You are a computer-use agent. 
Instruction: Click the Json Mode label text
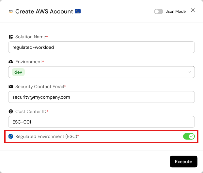pyautogui.click(x=176, y=11)
